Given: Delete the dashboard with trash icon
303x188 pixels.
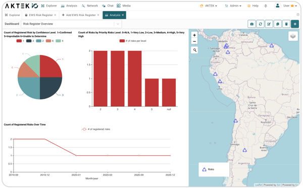Looking at the screenshot, I should [286, 24].
